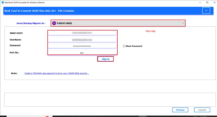Click the Convert button
Screen dimensions: 217x117
point(202,110)
